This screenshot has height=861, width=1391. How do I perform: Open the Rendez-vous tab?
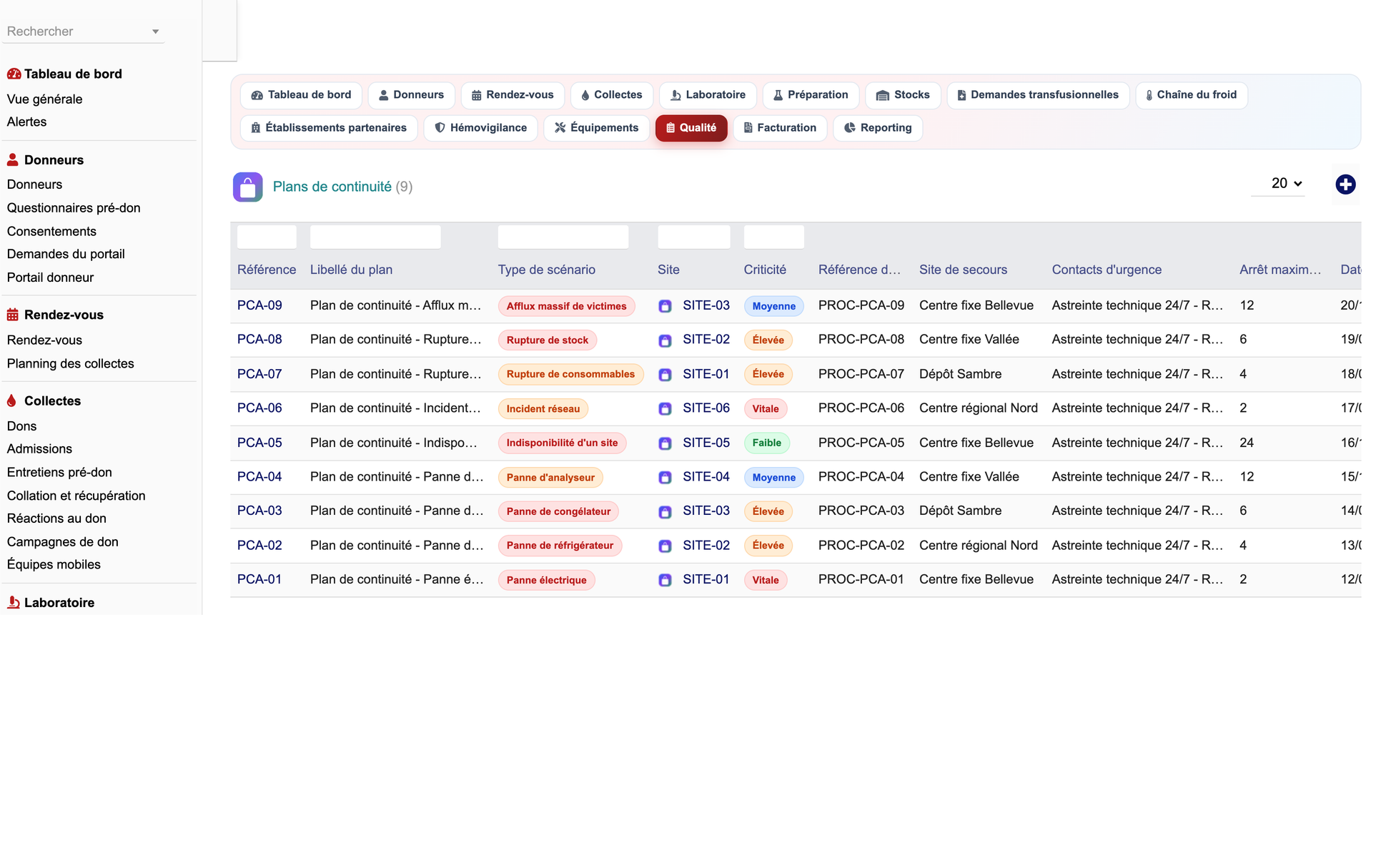click(513, 95)
